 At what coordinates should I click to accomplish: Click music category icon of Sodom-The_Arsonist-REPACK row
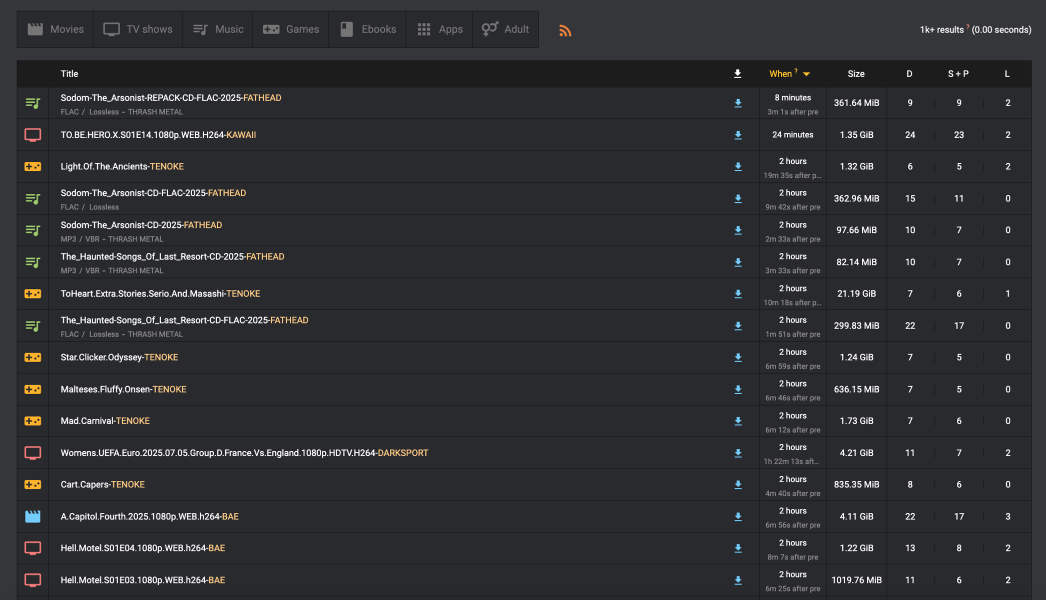pyautogui.click(x=33, y=103)
